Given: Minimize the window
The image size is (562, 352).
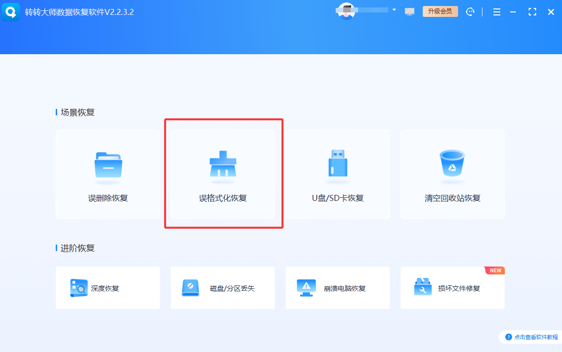Looking at the screenshot, I should (x=513, y=12).
